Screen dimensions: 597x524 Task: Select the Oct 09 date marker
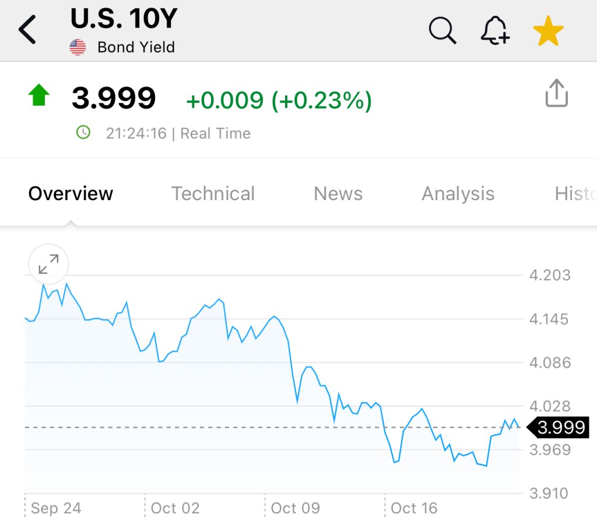pos(295,508)
